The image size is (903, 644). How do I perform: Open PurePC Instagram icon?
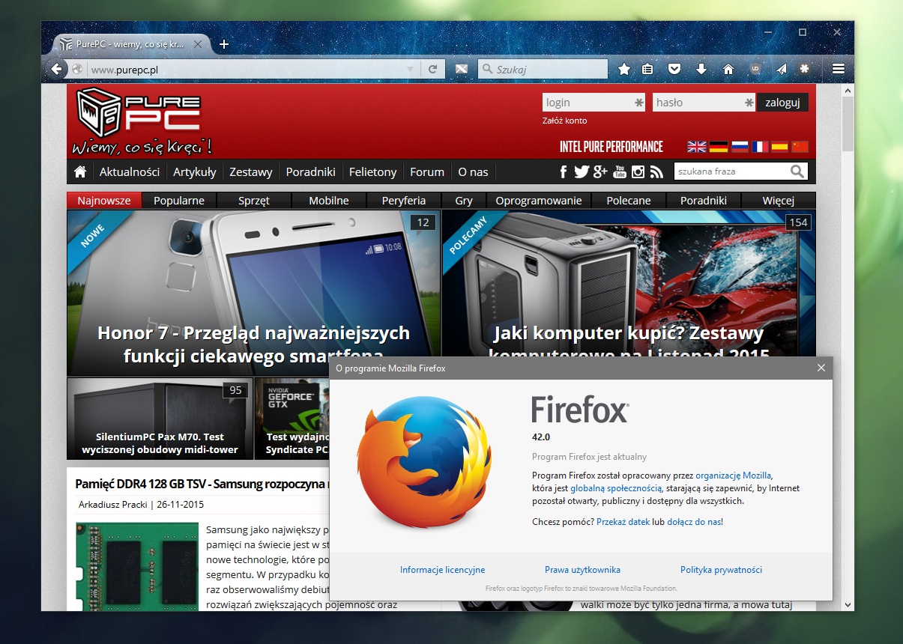coord(638,172)
